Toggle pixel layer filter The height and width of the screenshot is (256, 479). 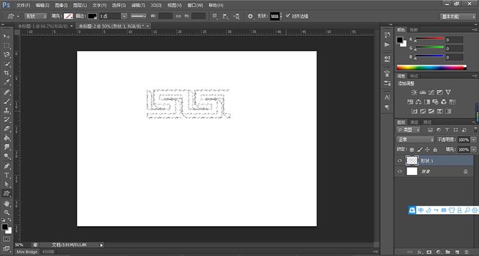[x=431, y=130]
